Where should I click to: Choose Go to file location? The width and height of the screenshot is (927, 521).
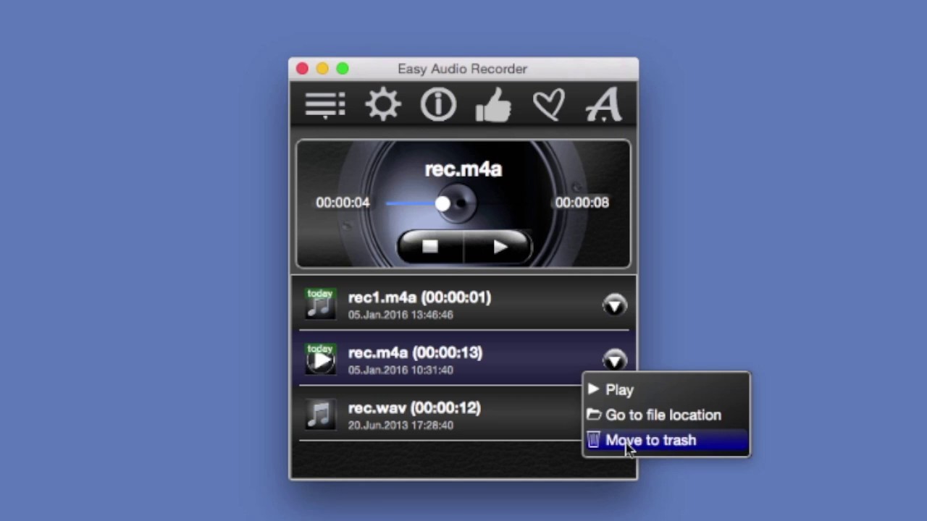(x=666, y=415)
